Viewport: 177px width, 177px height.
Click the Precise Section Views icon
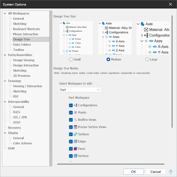(75, 127)
